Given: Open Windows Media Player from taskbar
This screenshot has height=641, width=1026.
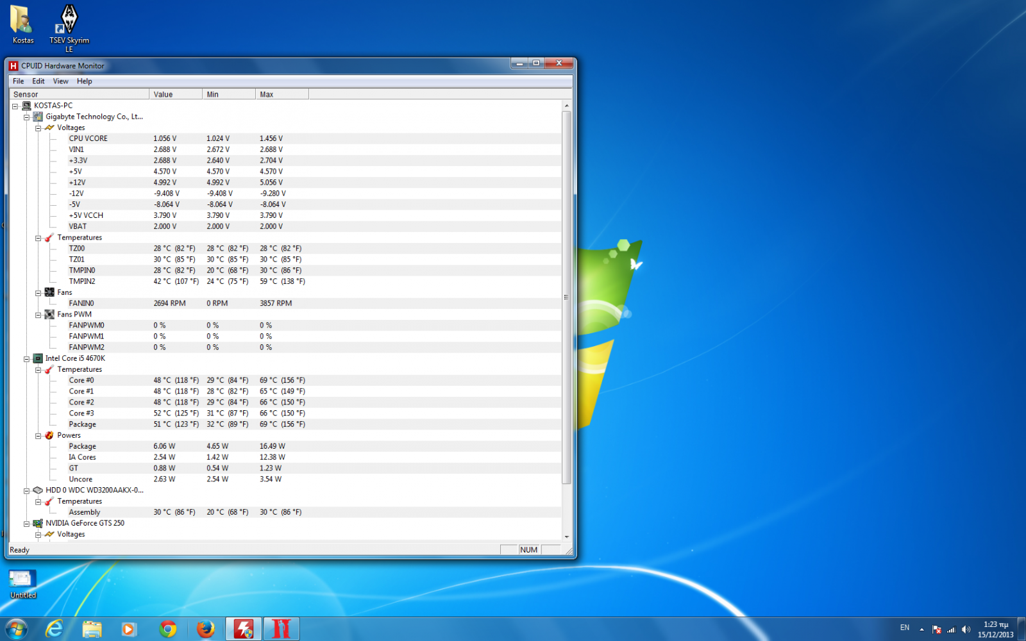Looking at the screenshot, I should click(130, 629).
